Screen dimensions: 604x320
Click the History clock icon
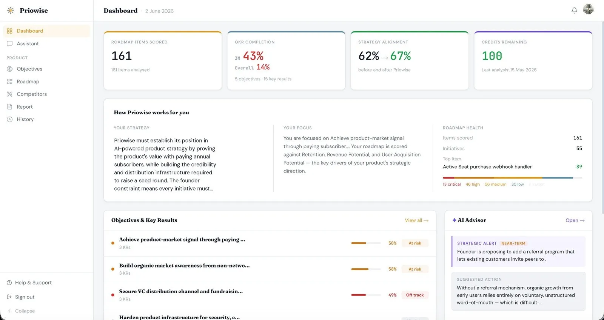[x=10, y=119]
